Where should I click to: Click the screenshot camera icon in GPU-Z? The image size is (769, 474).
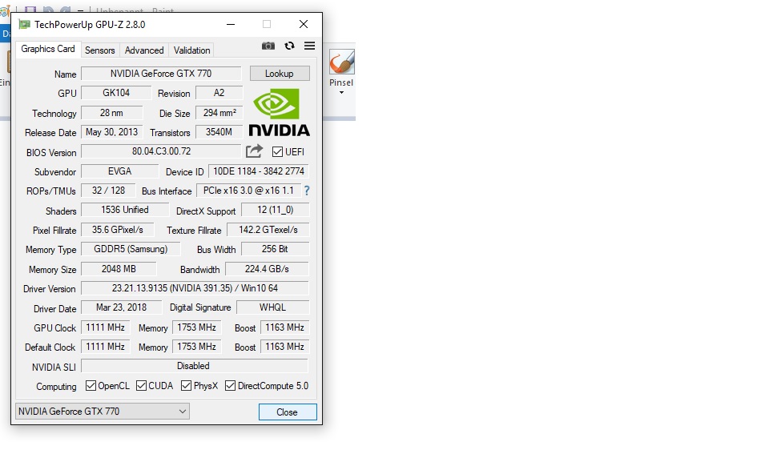tap(268, 46)
